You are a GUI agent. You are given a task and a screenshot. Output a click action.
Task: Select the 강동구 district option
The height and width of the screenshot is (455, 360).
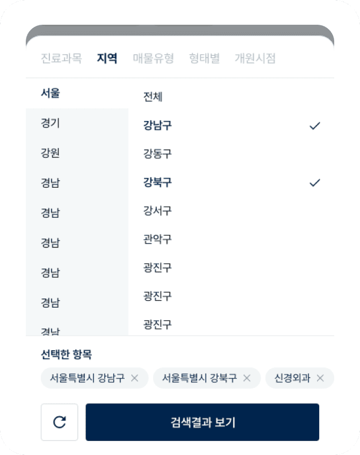coord(157,154)
